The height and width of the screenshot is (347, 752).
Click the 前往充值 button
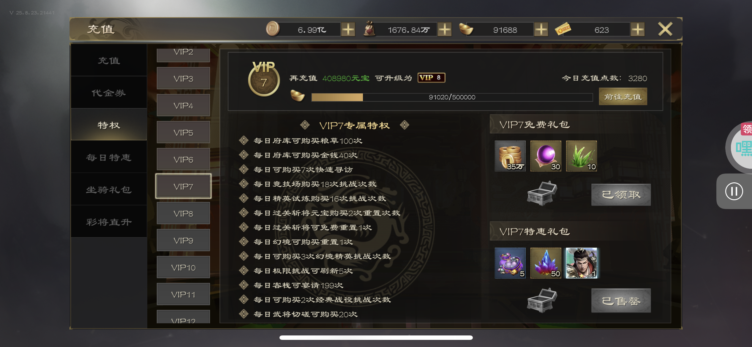click(x=623, y=97)
